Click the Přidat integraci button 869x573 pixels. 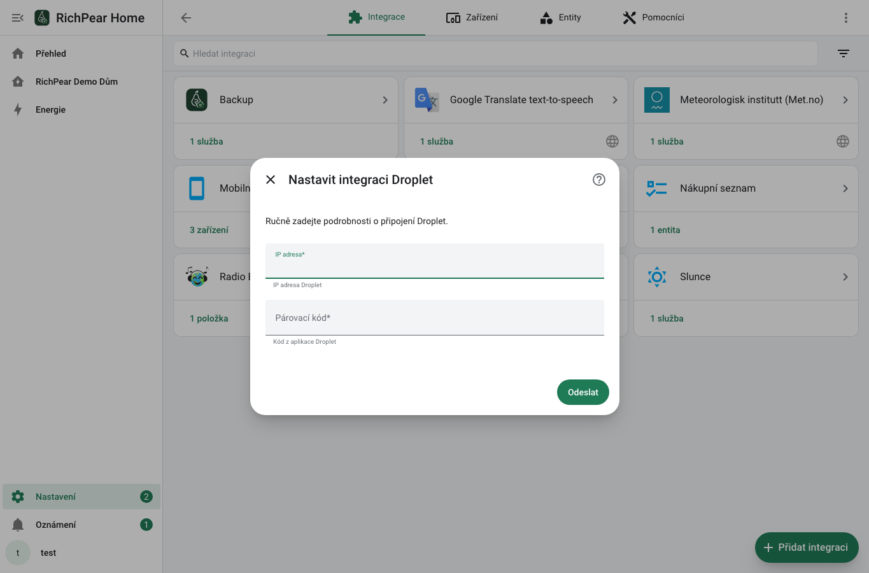(x=807, y=548)
